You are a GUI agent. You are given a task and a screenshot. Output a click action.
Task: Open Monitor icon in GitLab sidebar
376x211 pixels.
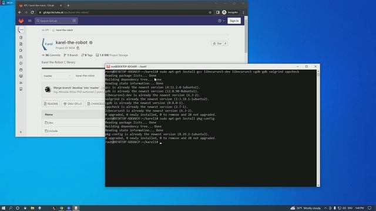click(21, 76)
